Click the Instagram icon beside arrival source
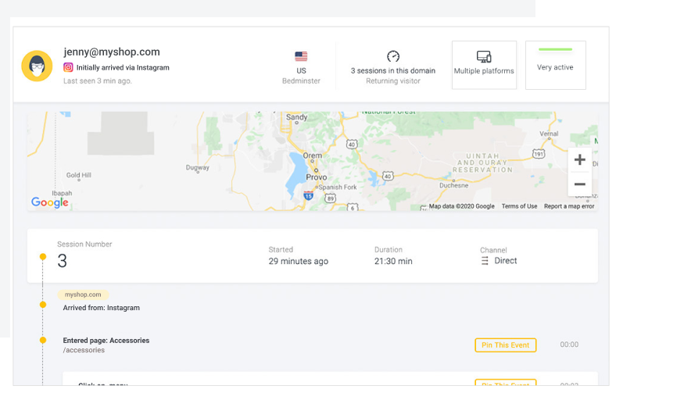 point(68,67)
